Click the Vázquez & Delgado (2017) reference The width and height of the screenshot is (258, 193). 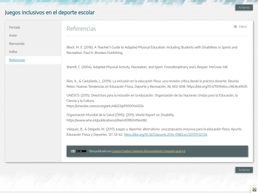(x=154, y=132)
